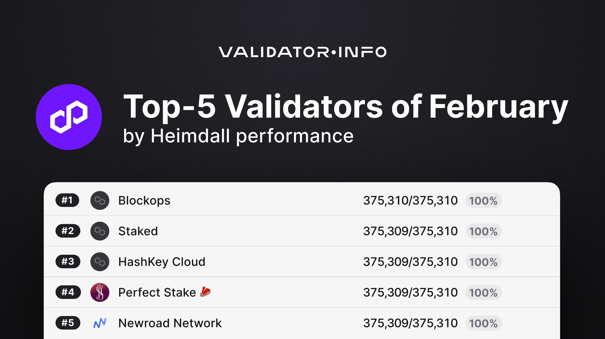Select the #4 rank badge
Viewport: 605px width, 339px height.
[x=68, y=292]
